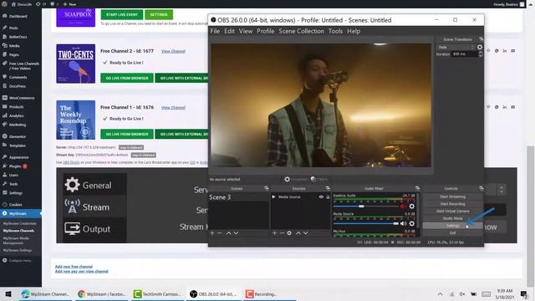Move scene down in the Scenes list
Image resolution: width=535 pixels, height=301 pixels.
click(236, 233)
